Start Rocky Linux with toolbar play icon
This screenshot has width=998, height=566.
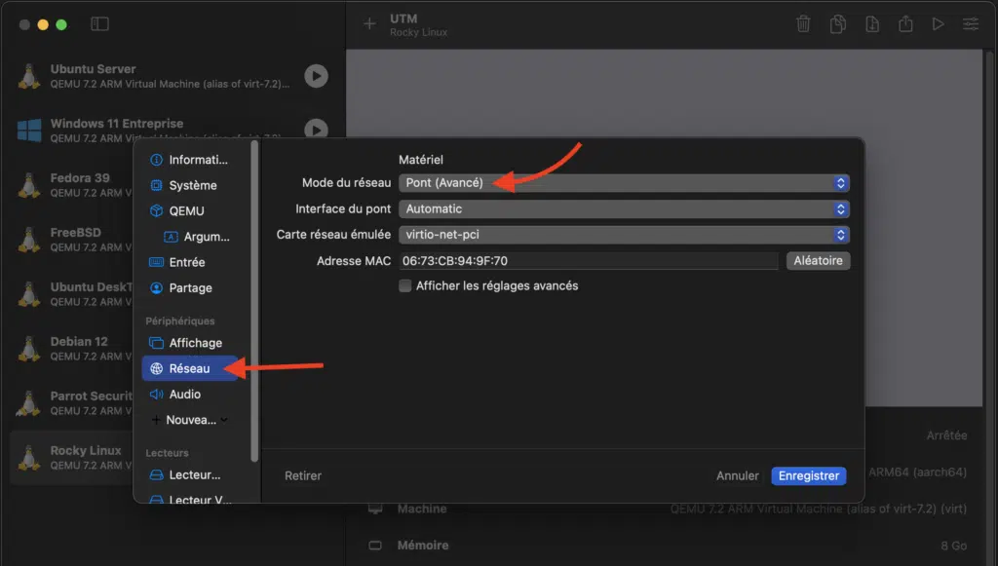pyautogui.click(x=939, y=24)
